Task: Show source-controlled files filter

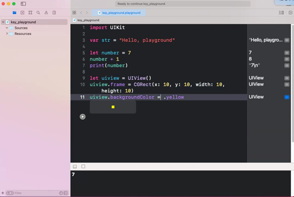Action: point(65,193)
